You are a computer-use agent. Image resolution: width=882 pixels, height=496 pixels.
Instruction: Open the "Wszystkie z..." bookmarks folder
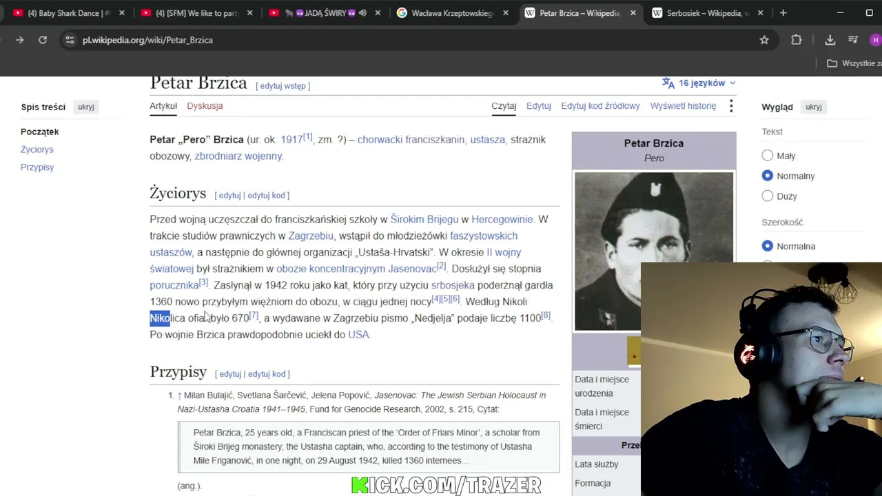[854, 63]
